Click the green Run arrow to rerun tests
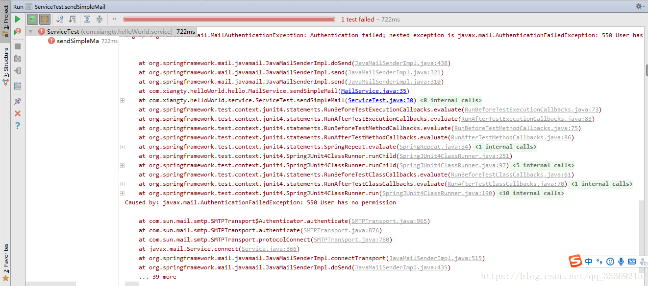648x286 pixels. click(18, 19)
